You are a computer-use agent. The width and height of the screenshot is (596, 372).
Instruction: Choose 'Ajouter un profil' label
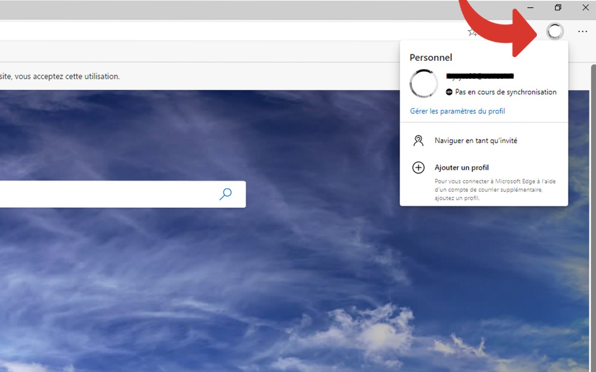tap(461, 167)
